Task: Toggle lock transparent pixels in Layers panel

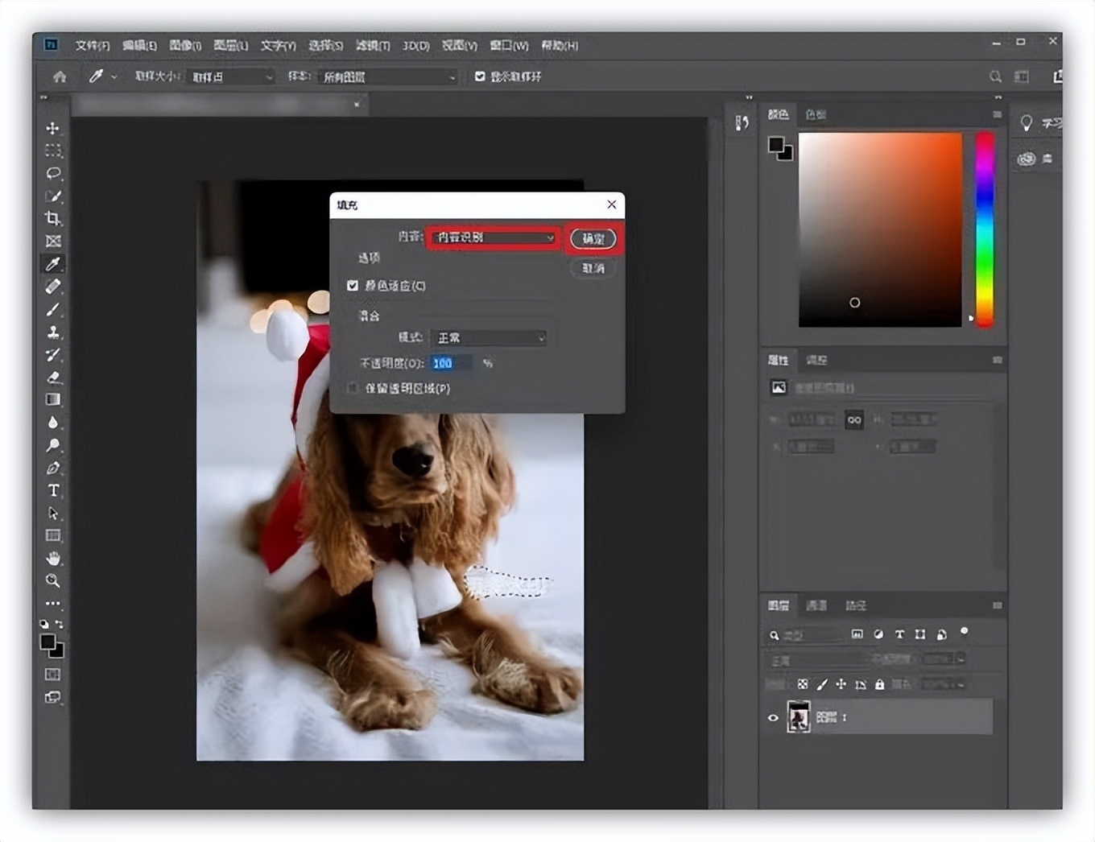Action: click(802, 684)
